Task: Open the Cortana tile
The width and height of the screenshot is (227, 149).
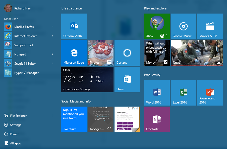Action: click(127, 53)
